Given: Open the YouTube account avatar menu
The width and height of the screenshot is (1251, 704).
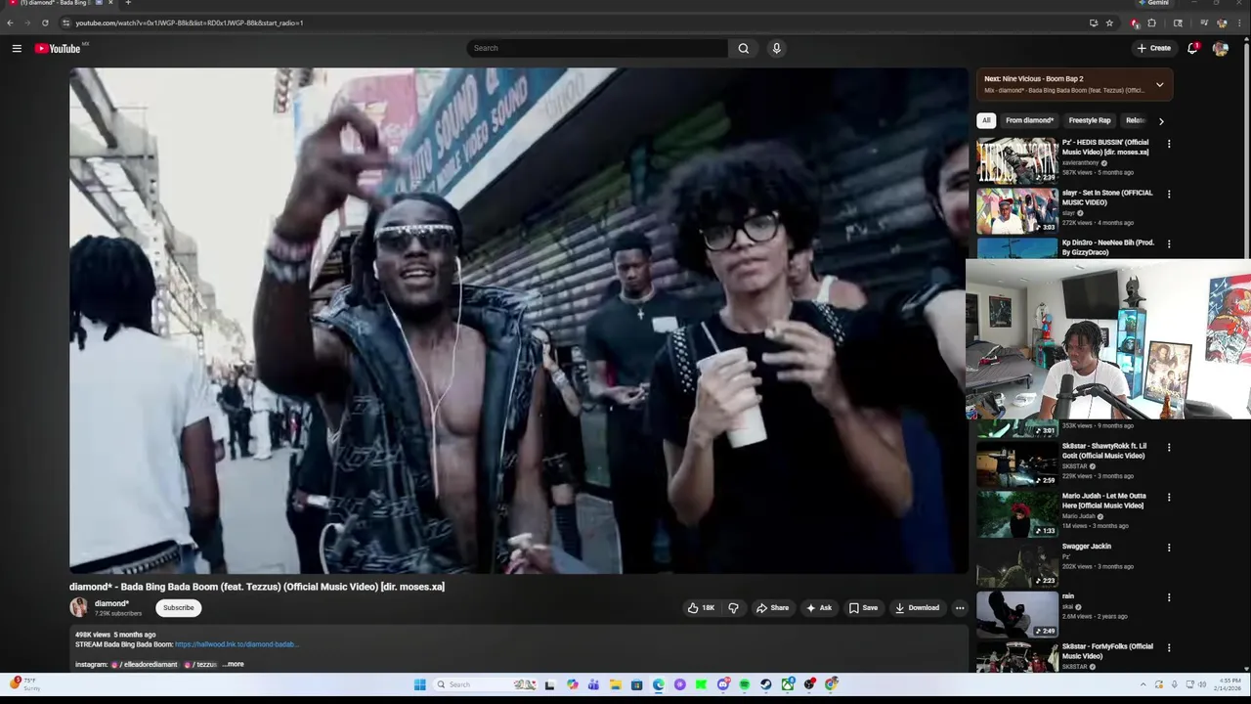Looking at the screenshot, I should [1220, 48].
